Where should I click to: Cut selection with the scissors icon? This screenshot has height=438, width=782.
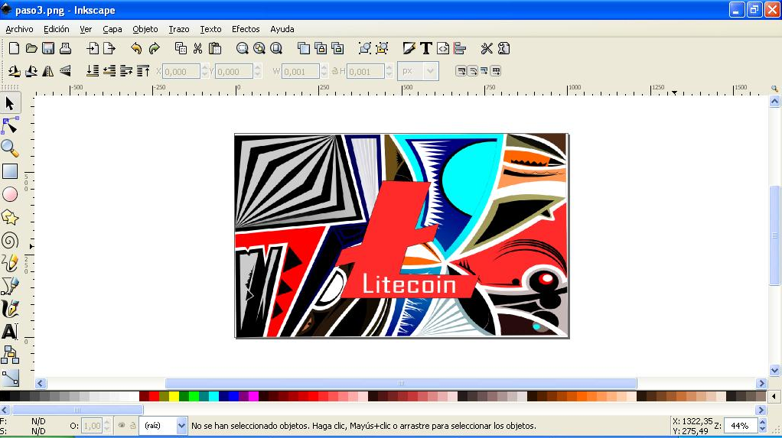pos(197,48)
